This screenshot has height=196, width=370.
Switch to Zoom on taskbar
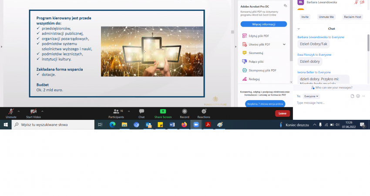196,125
